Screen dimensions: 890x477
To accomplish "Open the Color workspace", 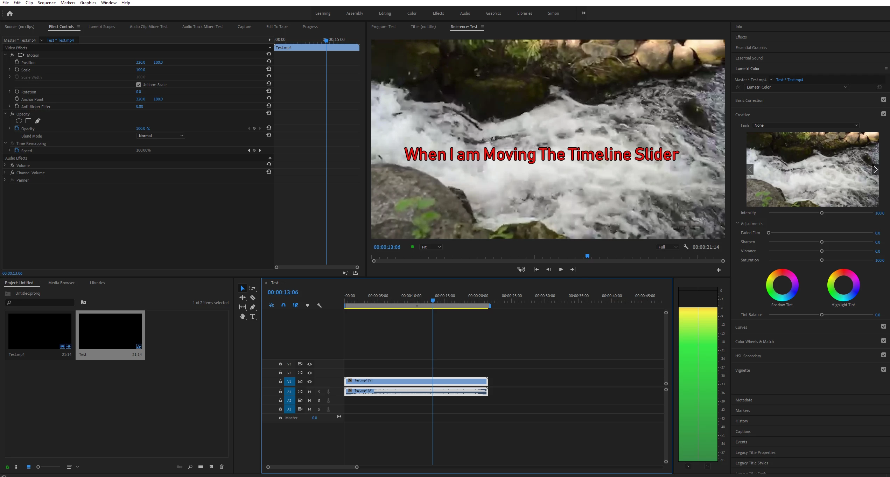I will point(412,13).
